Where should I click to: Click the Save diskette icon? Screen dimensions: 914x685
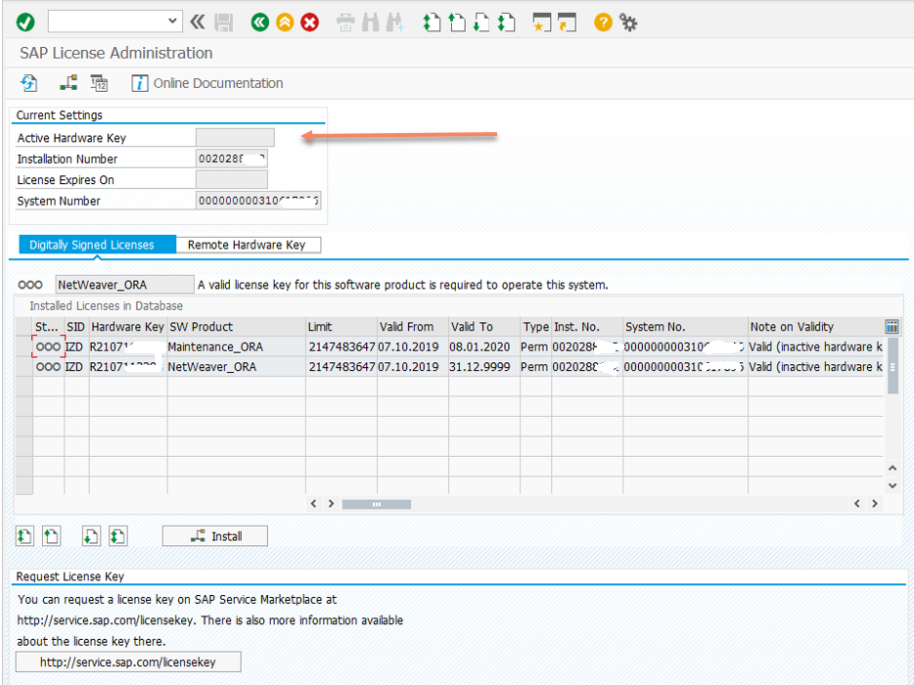(223, 23)
